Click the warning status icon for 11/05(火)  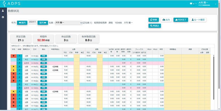14,70
